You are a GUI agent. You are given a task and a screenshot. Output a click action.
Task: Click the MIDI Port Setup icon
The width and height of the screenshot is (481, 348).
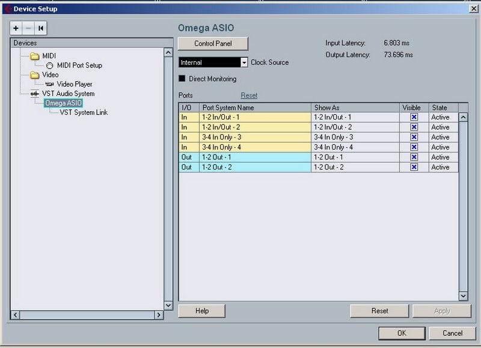click(x=49, y=66)
